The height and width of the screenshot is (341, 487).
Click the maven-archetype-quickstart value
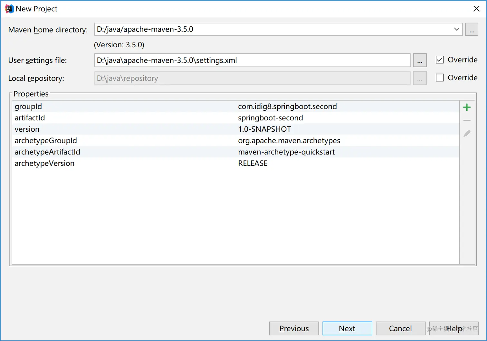(x=286, y=152)
